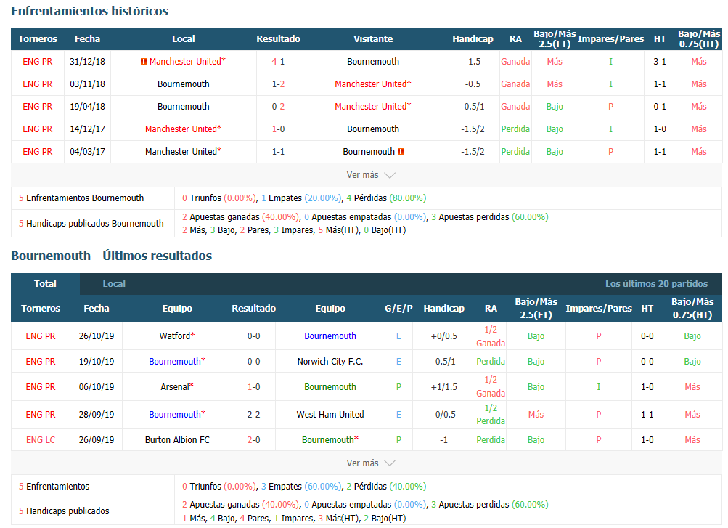The height and width of the screenshot is (528, 728).
Task: Click G/E/P column header in results table
Action: coord(398,309)
